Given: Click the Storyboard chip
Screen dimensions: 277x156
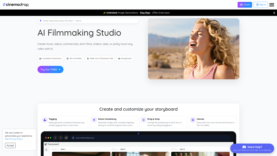Looking at the screenshot, I should click(x=125, y=58).
